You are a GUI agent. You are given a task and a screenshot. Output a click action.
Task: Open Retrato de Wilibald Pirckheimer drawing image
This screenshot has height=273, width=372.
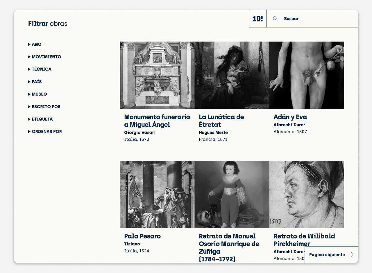click(x=307, y=194)
